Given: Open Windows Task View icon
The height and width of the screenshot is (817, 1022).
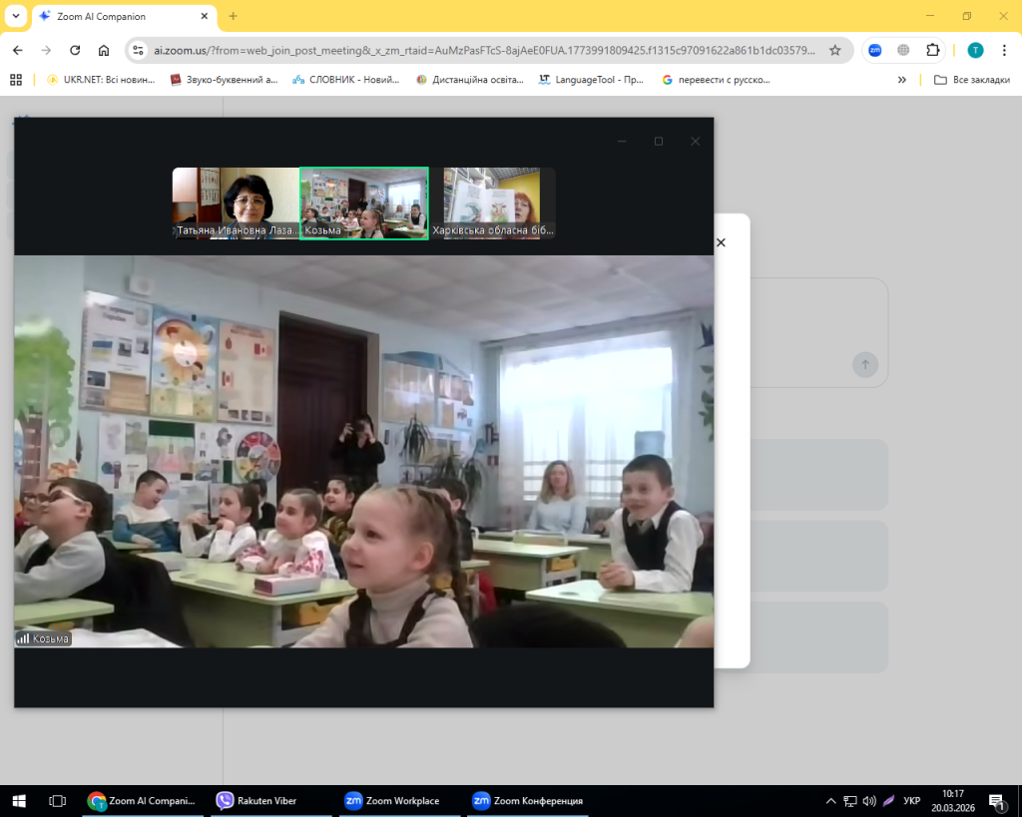Looking at the screenshot, I should 57,800.
